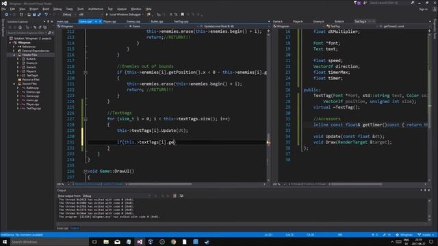Open the Game class scope dropdown

point(164,26)
